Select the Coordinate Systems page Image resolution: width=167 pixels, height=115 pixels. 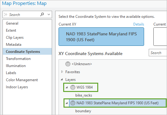coord(27,52)
